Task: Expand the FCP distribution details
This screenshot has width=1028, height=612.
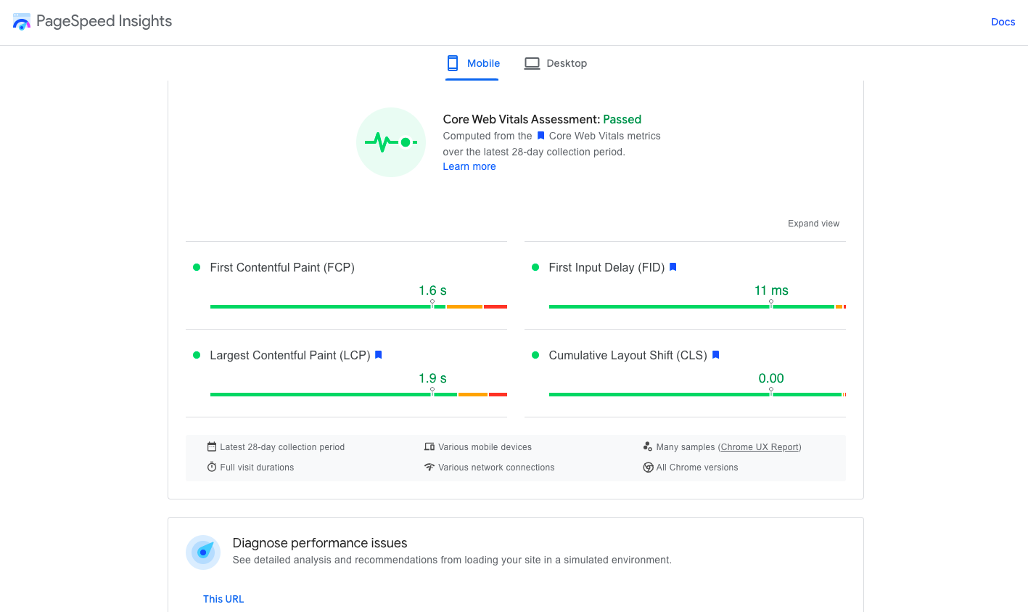Action: [346, 286]
